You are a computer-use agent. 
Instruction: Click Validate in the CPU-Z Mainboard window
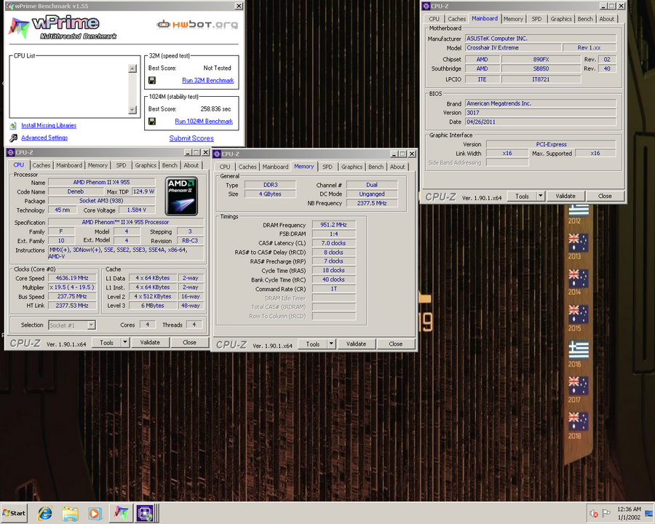click(x=565, y=196)
